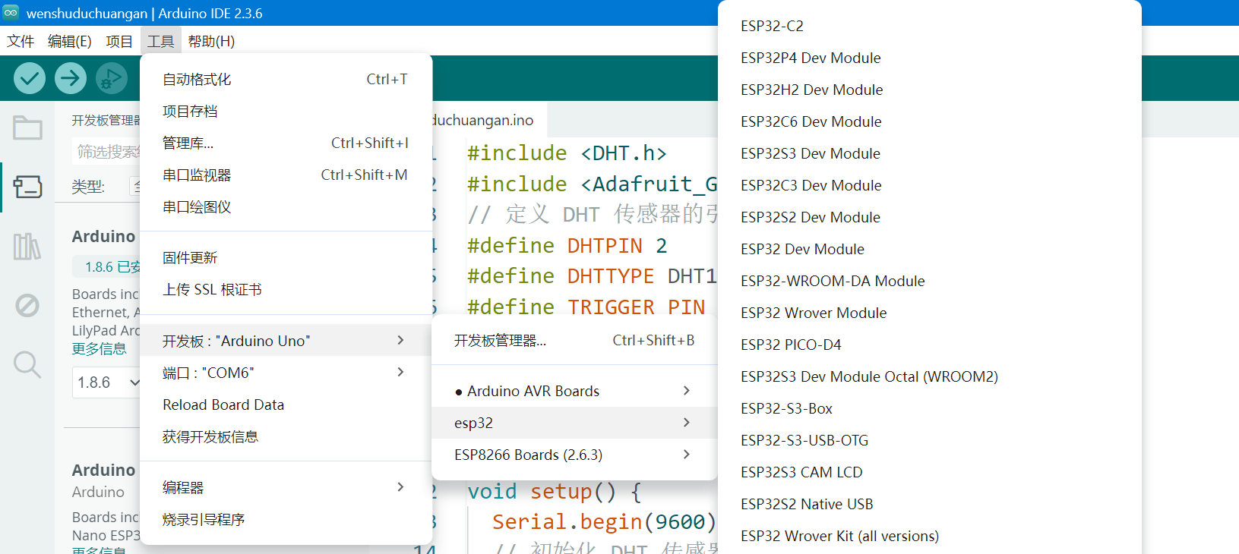Select ESP32S3 Dev Module board
The image size is (1239, 554).
pos(929,153)
